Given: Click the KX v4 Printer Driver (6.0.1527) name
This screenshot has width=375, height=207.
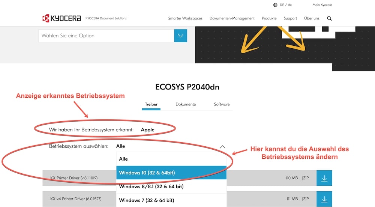Looking at the screenshot, I should (x=76, y=199).
